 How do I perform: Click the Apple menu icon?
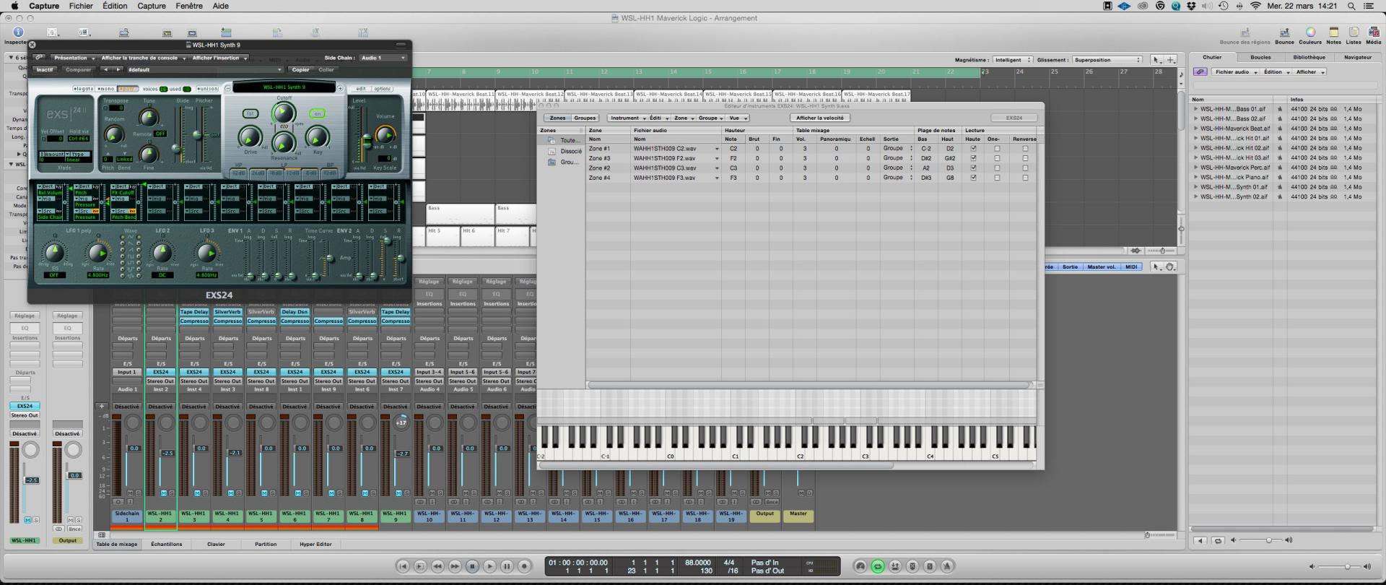tap(14, 6)
